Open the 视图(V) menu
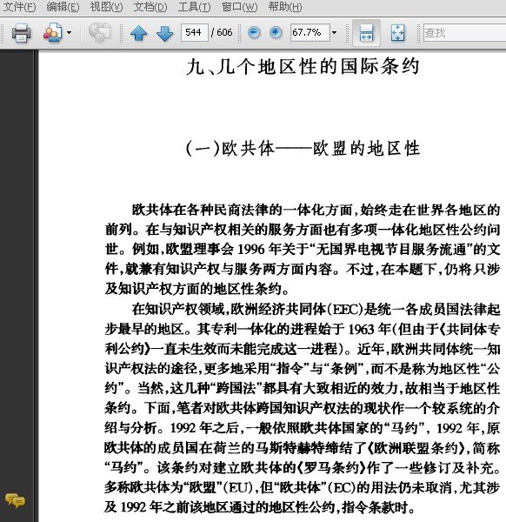Screen dimensions: 506x522 point(106,7)
